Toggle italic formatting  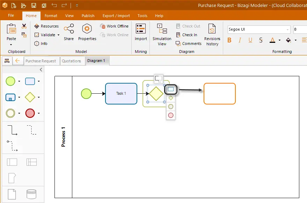click(x=240, y=40)
